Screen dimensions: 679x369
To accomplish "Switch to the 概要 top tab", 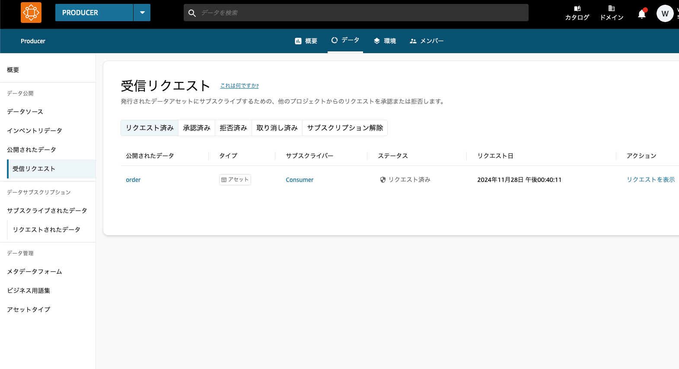I will (306, 41).
